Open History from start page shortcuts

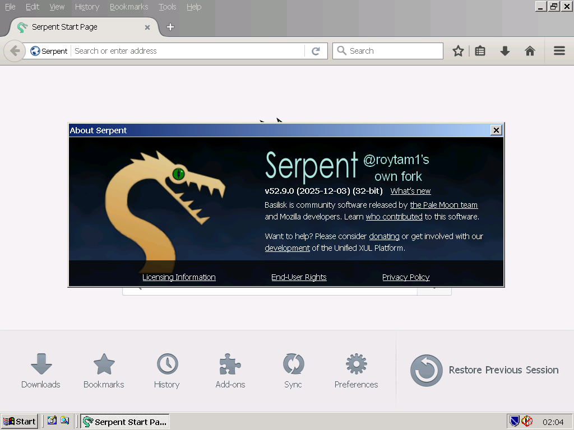click(x=167, y=371)
